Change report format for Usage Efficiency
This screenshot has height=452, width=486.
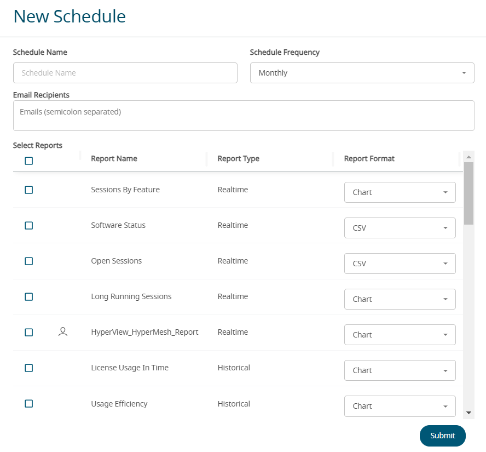pos(400,406)
